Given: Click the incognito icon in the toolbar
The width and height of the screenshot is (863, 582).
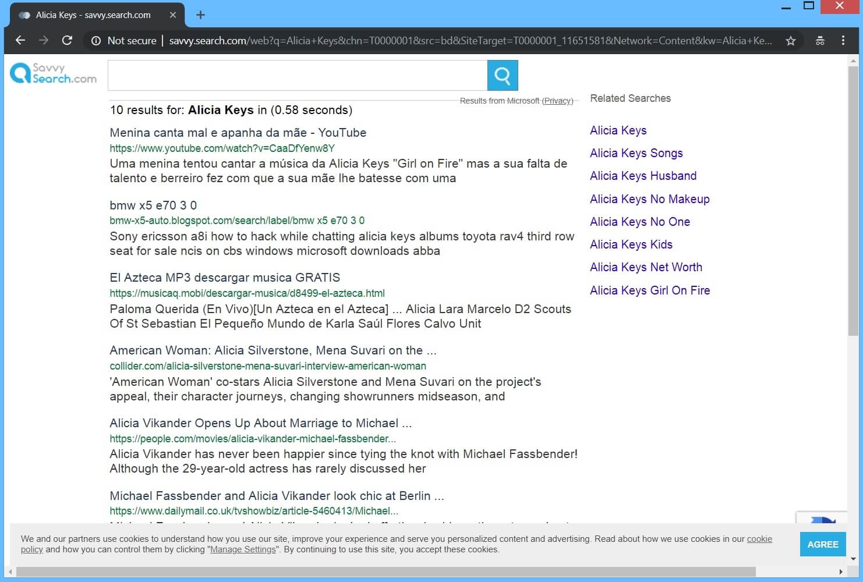Looking at the screenshot, I should click(x=820, y=41).
